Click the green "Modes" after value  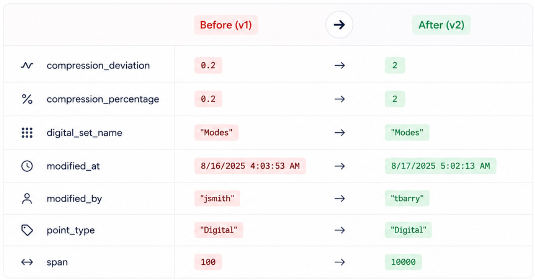[x=407, y=132]
